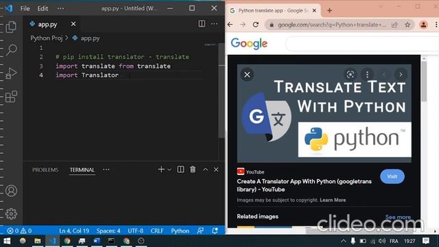Open the Search view in VS Code

pyautogui.click(x=11, y=50)
